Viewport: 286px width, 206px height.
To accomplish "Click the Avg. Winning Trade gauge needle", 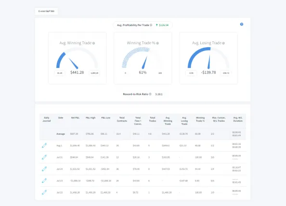I will point(73,64).
